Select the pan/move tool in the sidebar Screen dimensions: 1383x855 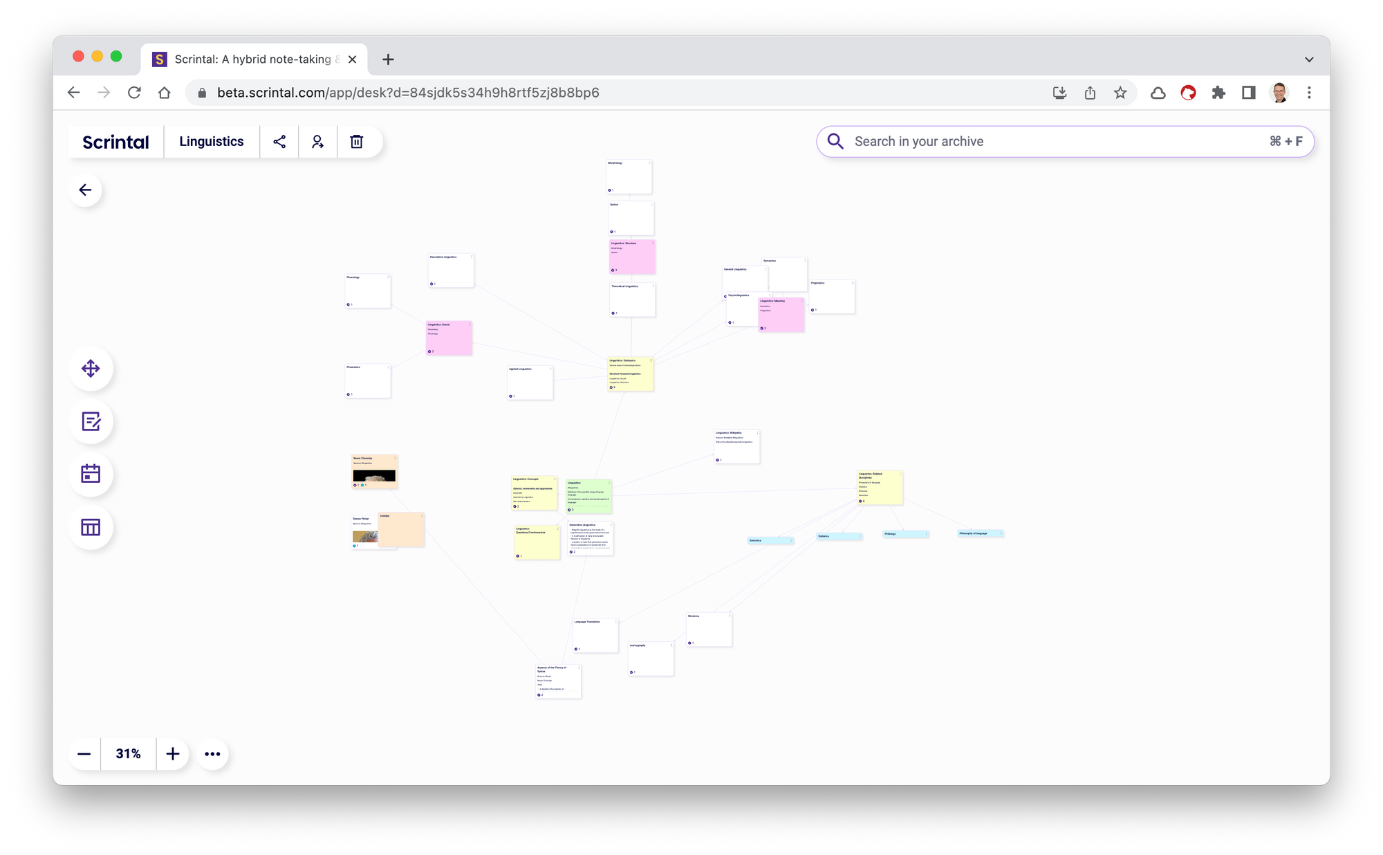tap(91, 369)
